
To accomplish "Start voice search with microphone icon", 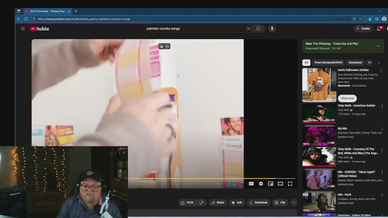I will 272,29.
